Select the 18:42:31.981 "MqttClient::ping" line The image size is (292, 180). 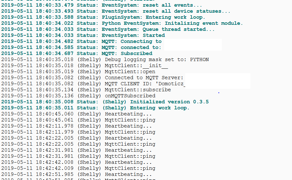[x=78, y=156]
